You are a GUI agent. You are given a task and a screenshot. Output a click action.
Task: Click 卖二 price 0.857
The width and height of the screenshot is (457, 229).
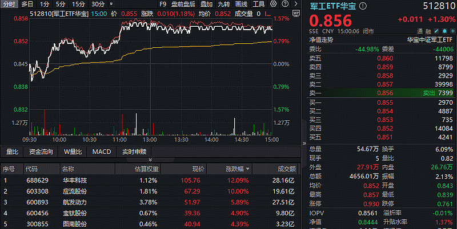[x=385, y=84]
